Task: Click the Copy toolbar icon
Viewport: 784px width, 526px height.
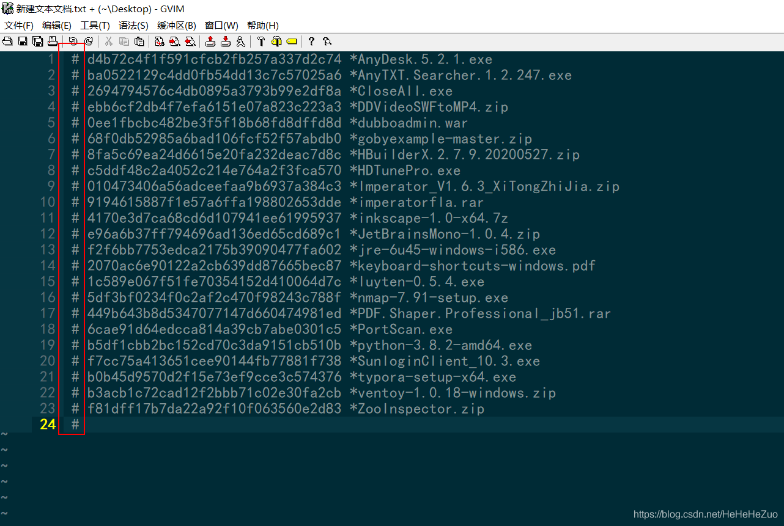Action: coord(124,42)
